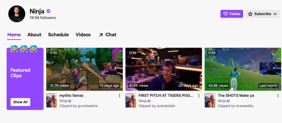
Task: Switch to the Home tab
Action: click(14, 34)
